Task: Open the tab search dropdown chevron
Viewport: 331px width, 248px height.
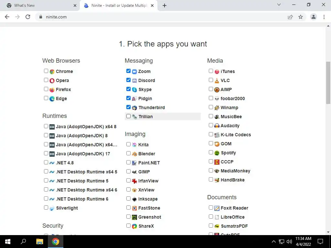Action: (x=279, y=5)
